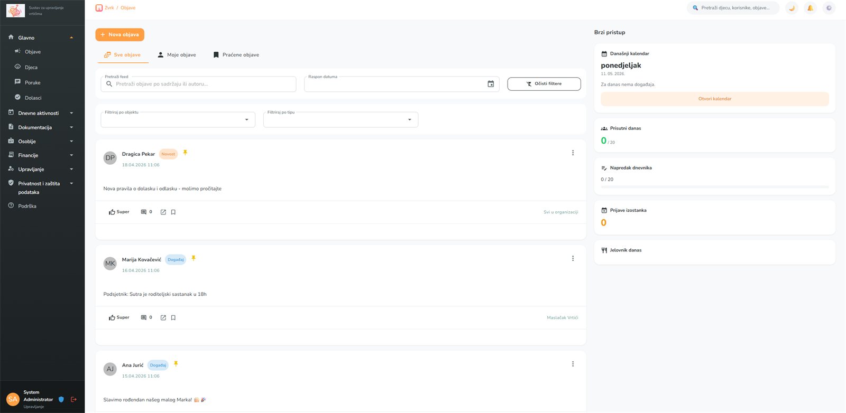Open calendar picker icon in Raspon datuma
846x413 pixels.
click(491, 84)
